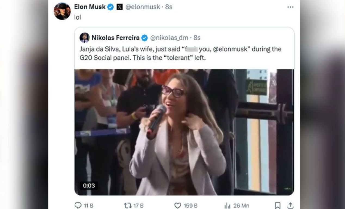This screenshot has width=345, height=209.
Task: Play the quoted video of the woman speaking
Action: (x=184, y=132)
